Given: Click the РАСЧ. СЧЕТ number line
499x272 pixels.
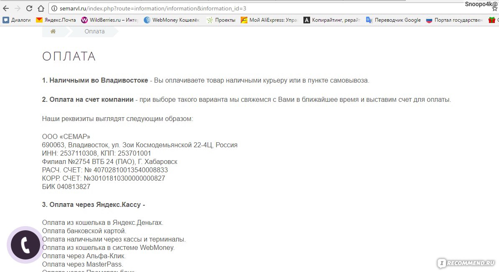Looking at the screenshot, I should [105, 170].
